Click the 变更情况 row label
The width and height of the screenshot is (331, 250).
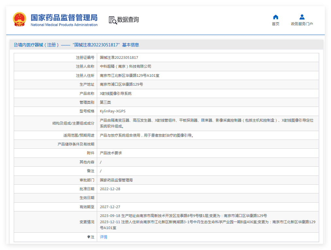(x=87, y=222)
